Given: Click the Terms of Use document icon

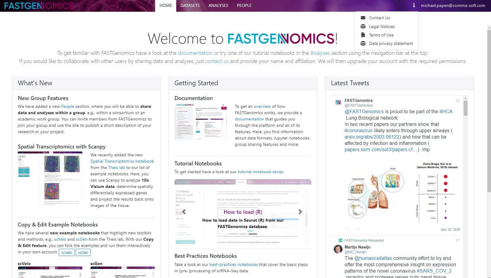Looking at the screenshot, I should 363,35.
